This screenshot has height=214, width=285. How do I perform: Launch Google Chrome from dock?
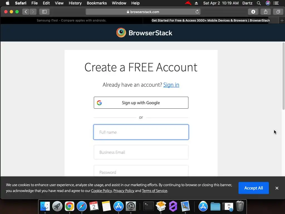pos(69,206)
